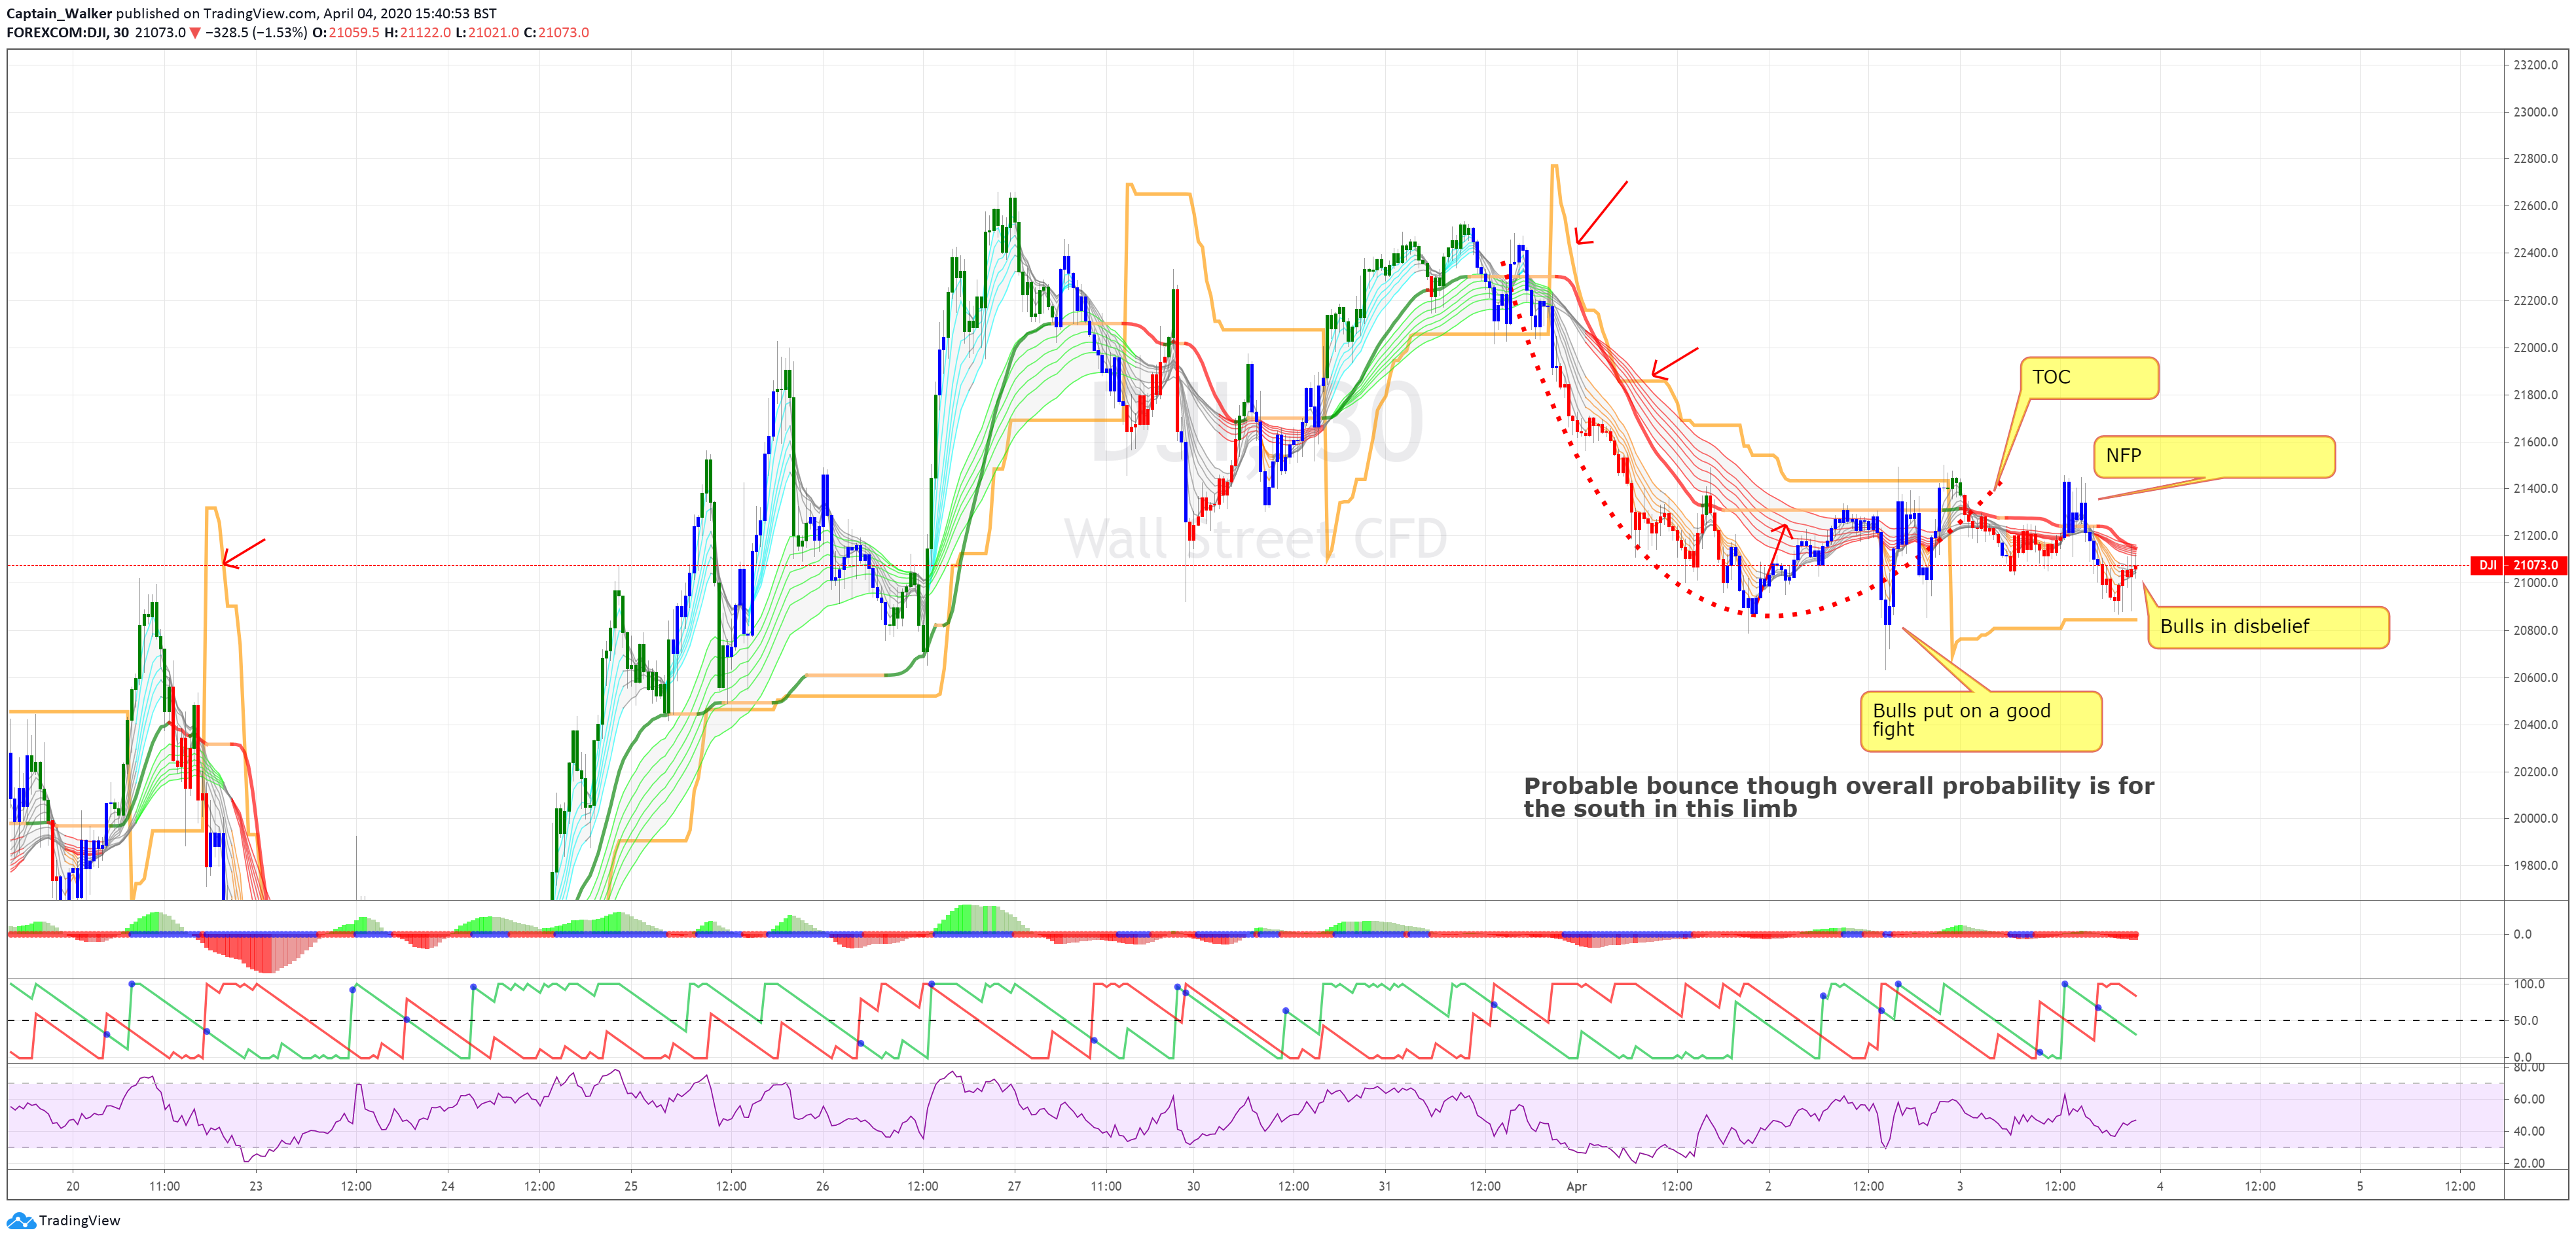Click the low price value L:21021.0
The height and width of the screenshot is (1241, 2576).
tap(488, 32)
